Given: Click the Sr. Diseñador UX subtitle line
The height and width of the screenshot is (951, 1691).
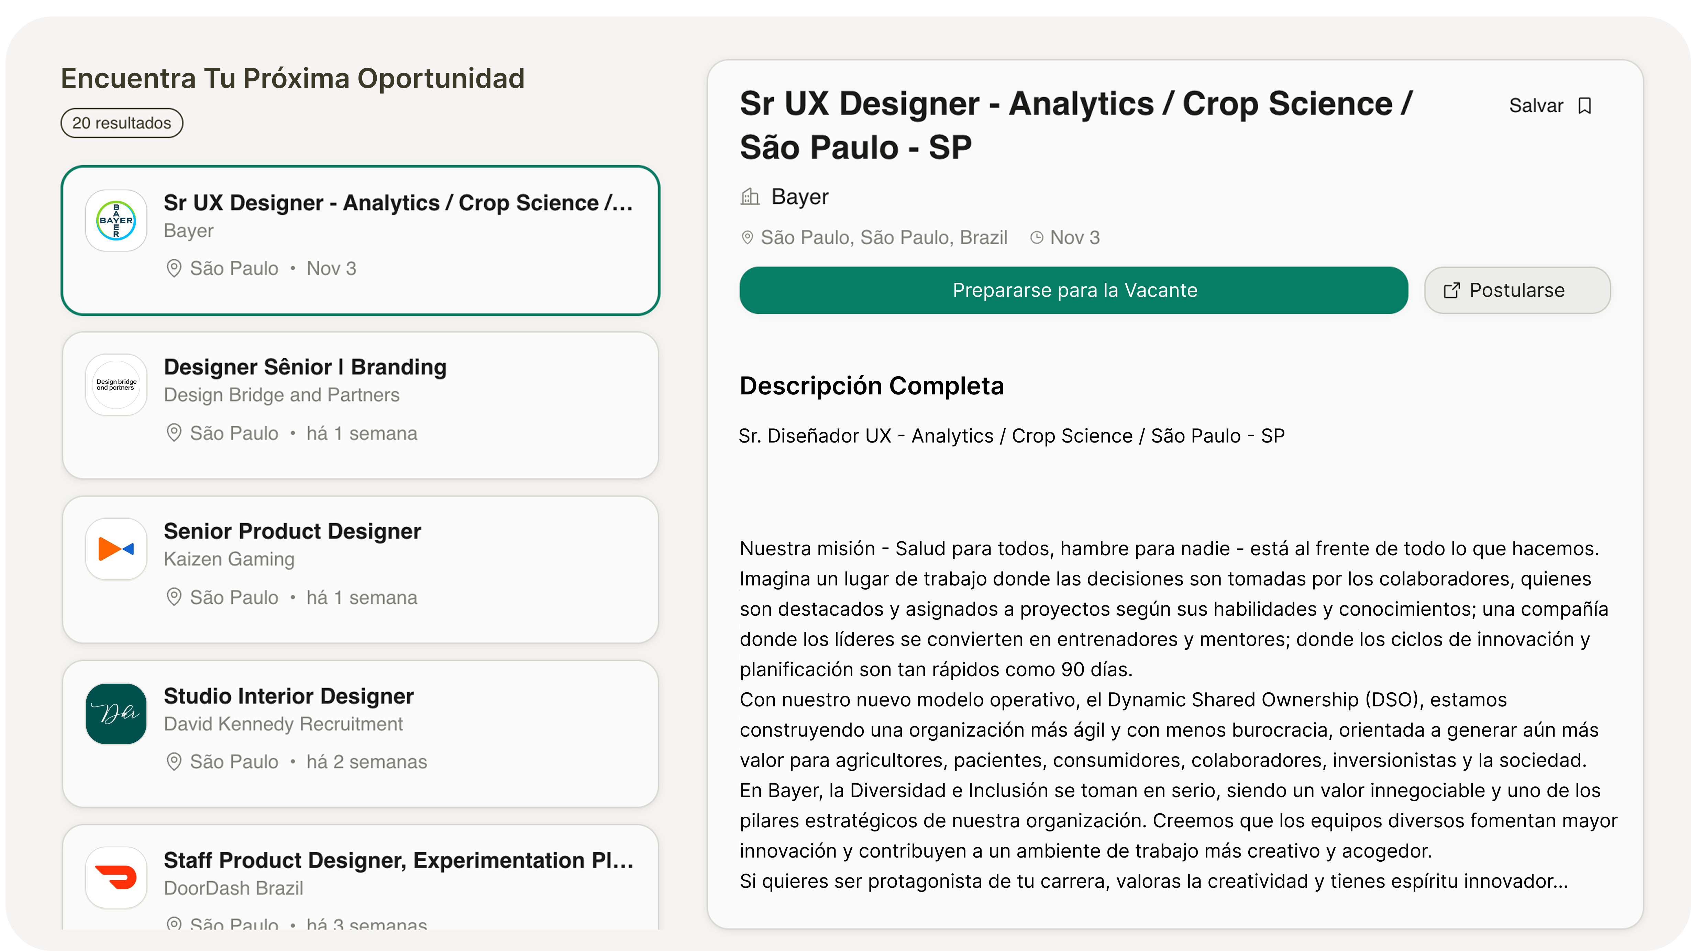Looking at the screenshot, I should (x=1012, y=436).
